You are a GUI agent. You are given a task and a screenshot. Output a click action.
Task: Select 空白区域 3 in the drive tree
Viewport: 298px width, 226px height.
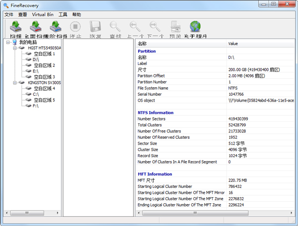click(x=44, y=77)
